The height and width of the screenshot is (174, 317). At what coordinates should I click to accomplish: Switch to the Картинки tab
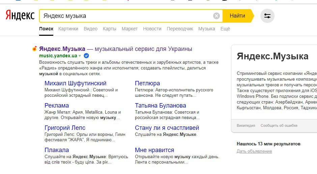click(68, 29)
